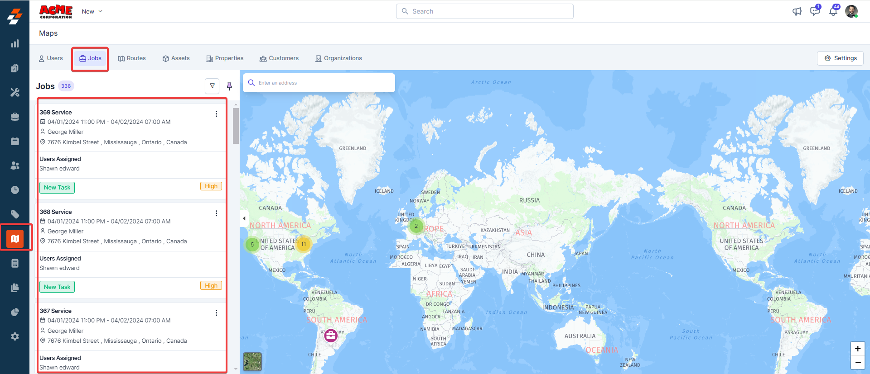Click the job briefcase marker near Paraguay
The image size is (870, 374).
point(331,335)
